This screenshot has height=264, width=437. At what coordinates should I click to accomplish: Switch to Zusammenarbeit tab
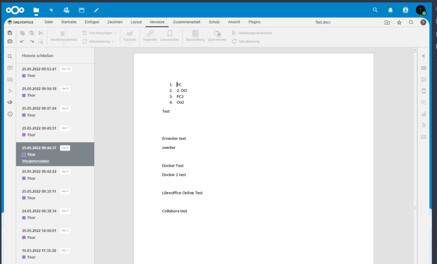click(x=186, y=22)
